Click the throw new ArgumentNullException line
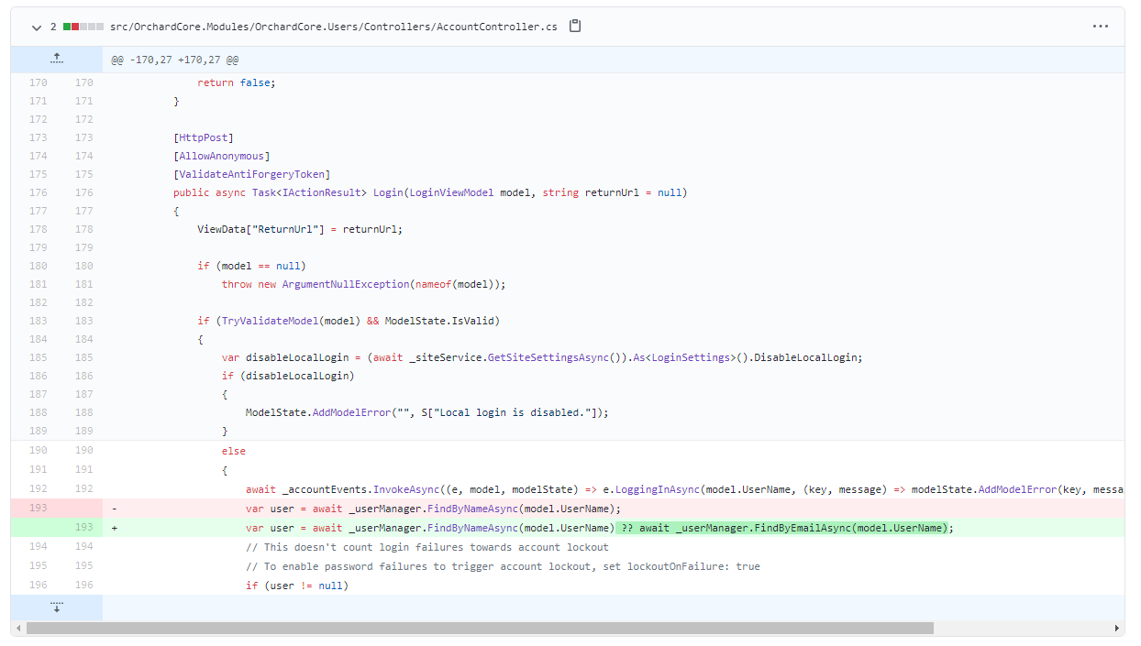The image size is (1141, 646). click(x=363, y=284)
